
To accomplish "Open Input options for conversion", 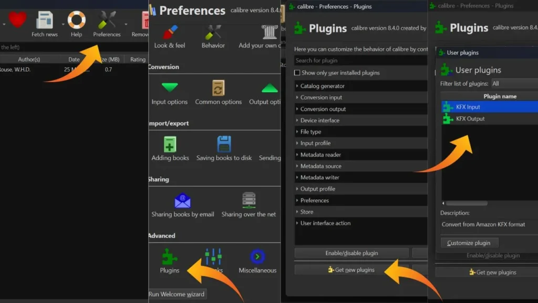I will click(x=170, y=94).
